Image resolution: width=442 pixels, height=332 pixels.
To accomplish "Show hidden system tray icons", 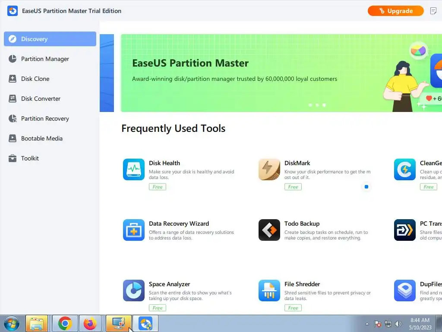I will point(367,324).
